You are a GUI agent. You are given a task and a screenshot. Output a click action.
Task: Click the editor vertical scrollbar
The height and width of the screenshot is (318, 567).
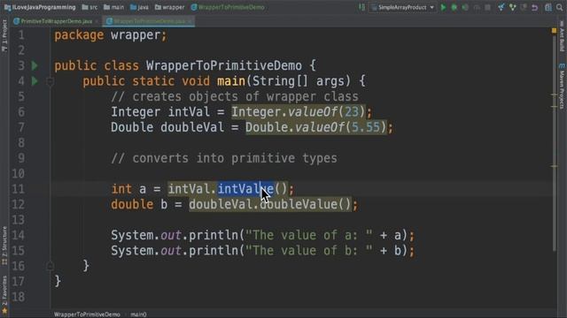tap(555, 142)
